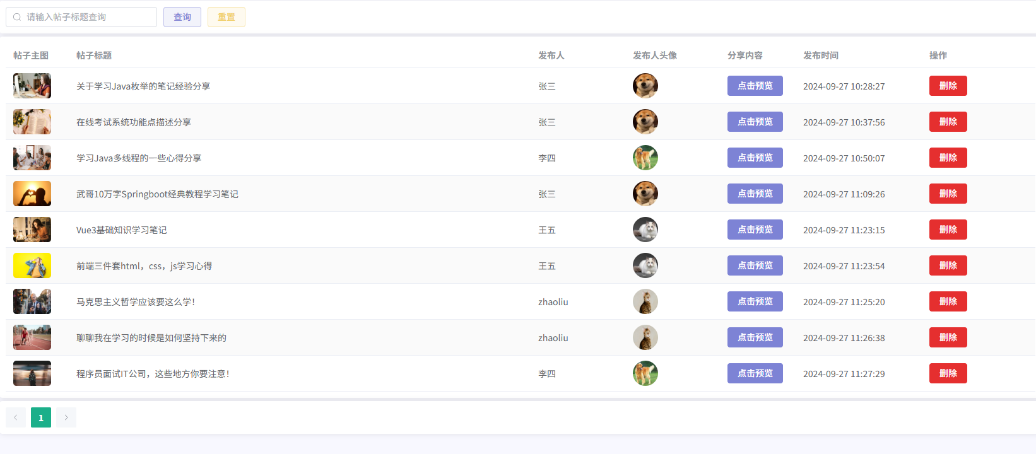Delete the Java枚举 notes post

pyautogui.click(x=948, y=86)
